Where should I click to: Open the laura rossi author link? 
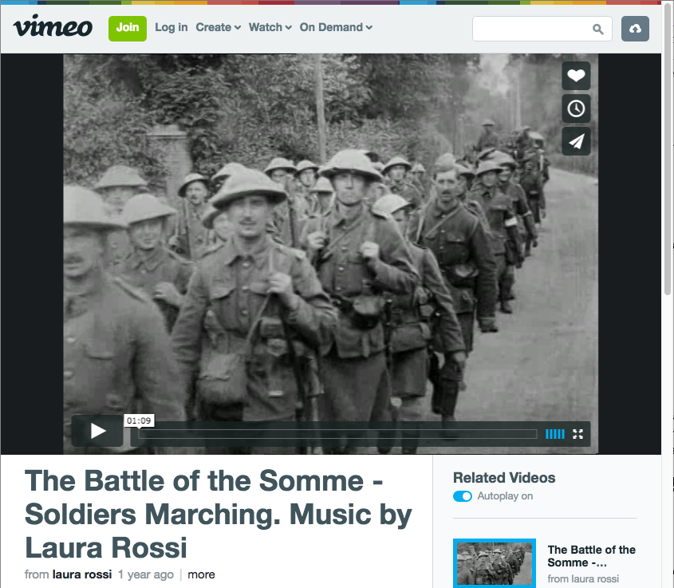82,574
